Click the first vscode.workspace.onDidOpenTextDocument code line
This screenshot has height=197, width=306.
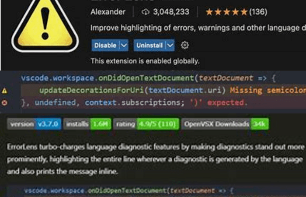(x=149, y=78)
